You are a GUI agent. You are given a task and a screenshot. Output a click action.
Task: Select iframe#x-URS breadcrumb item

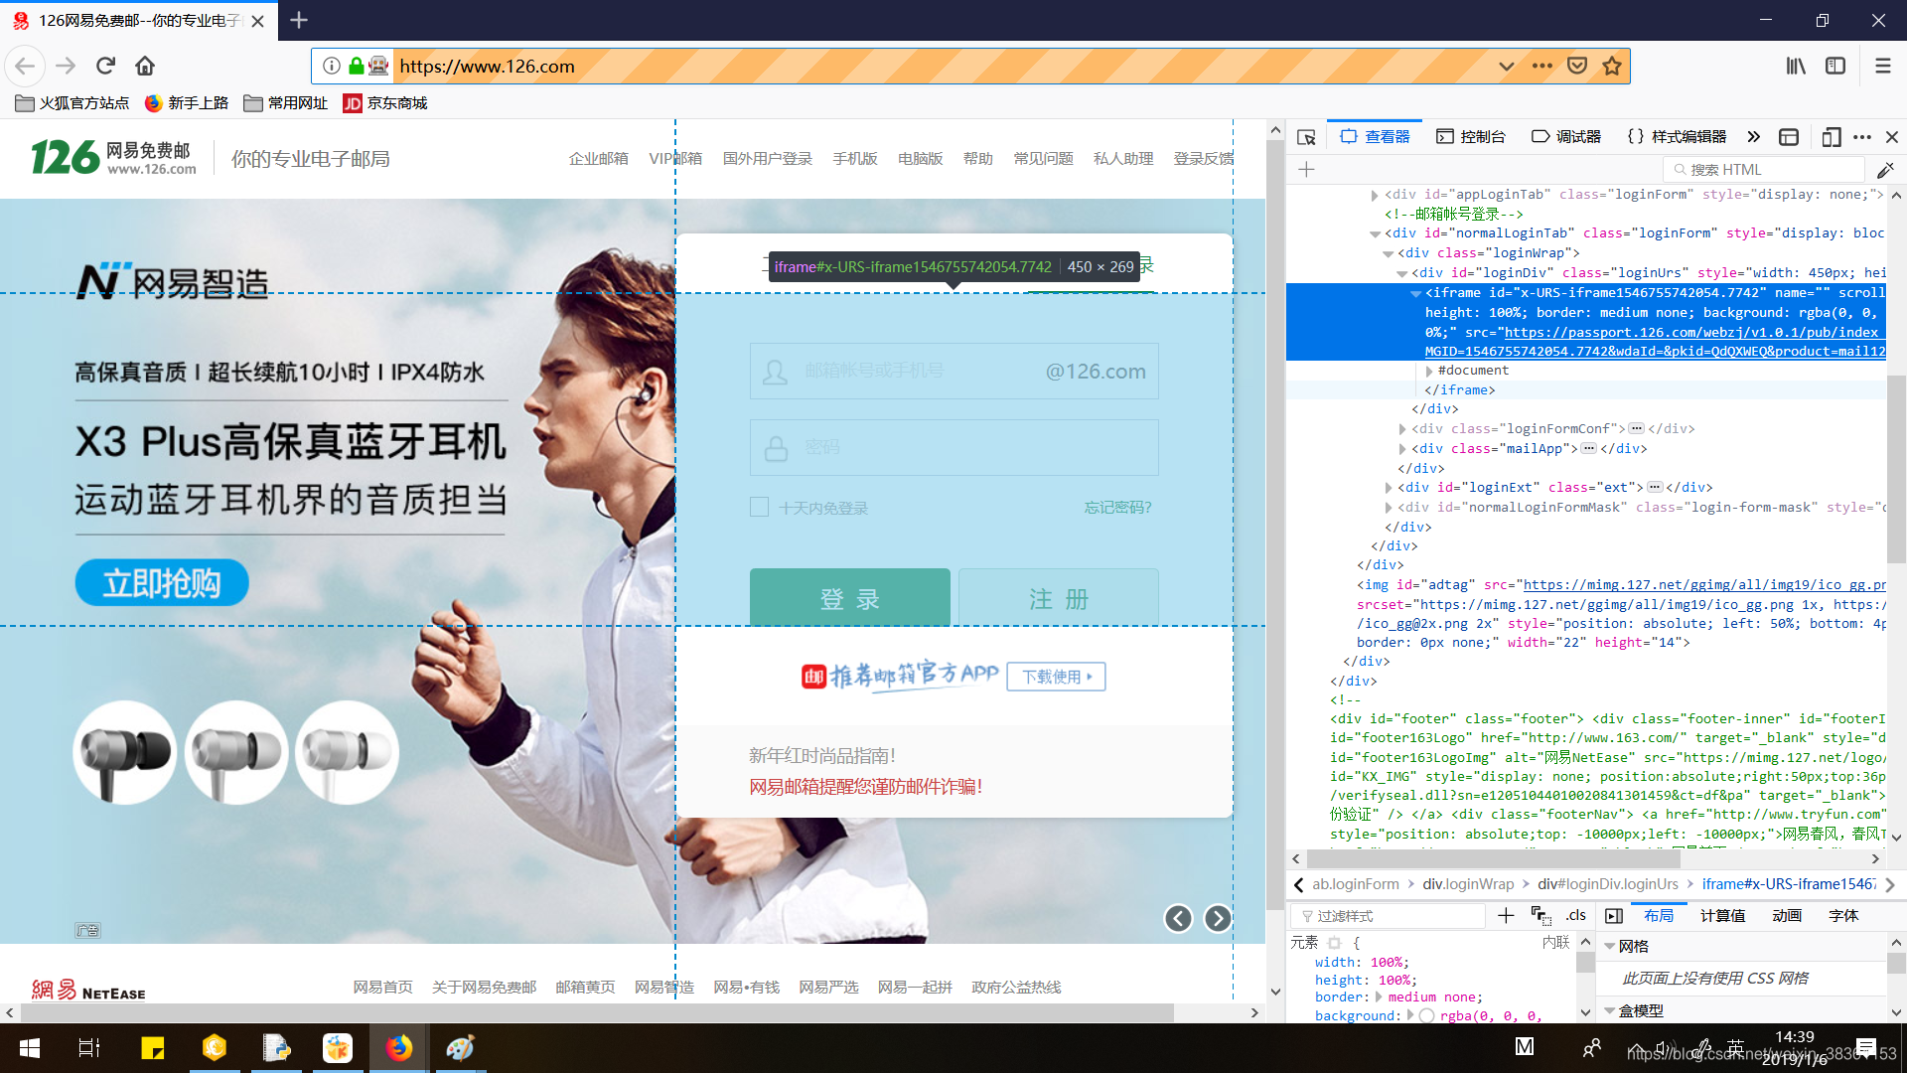point(1788,883)
